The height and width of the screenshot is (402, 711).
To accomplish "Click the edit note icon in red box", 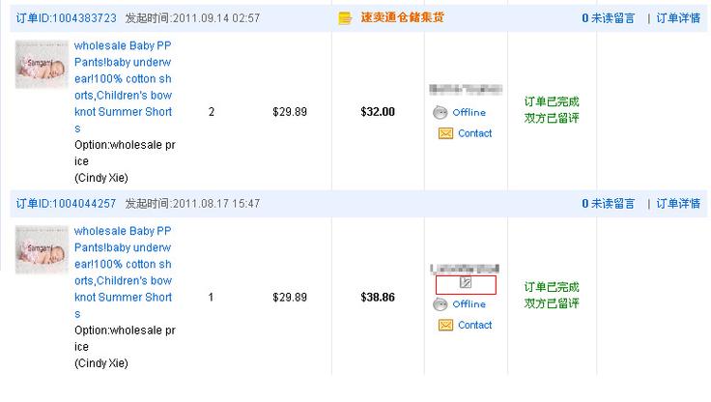I will coord(466,283).
